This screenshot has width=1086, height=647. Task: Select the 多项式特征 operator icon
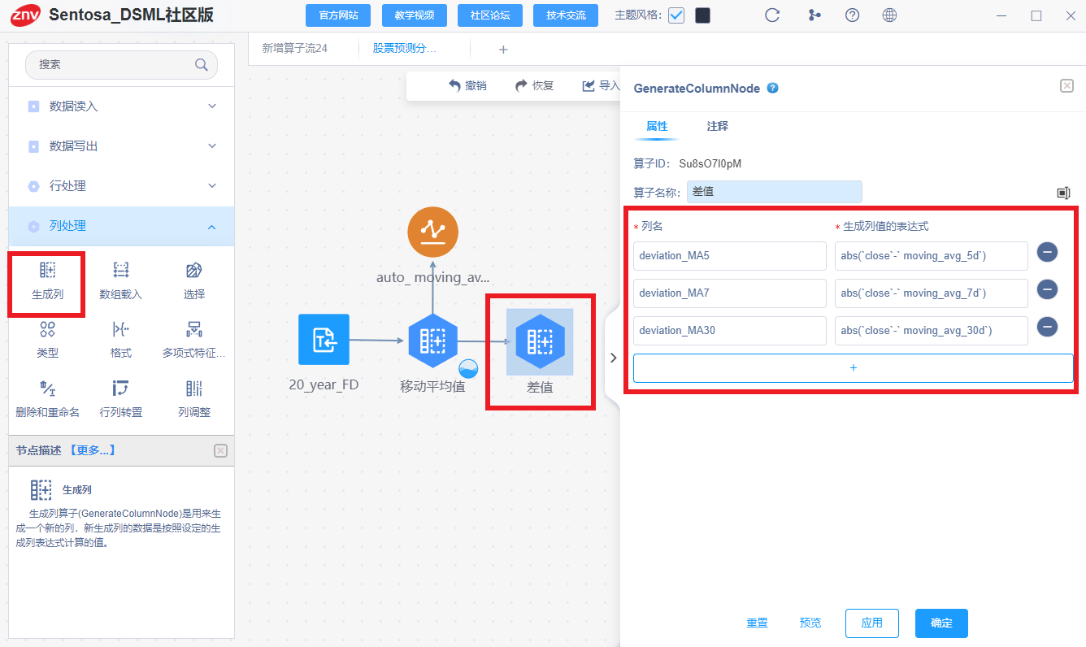tap(193, 329)
